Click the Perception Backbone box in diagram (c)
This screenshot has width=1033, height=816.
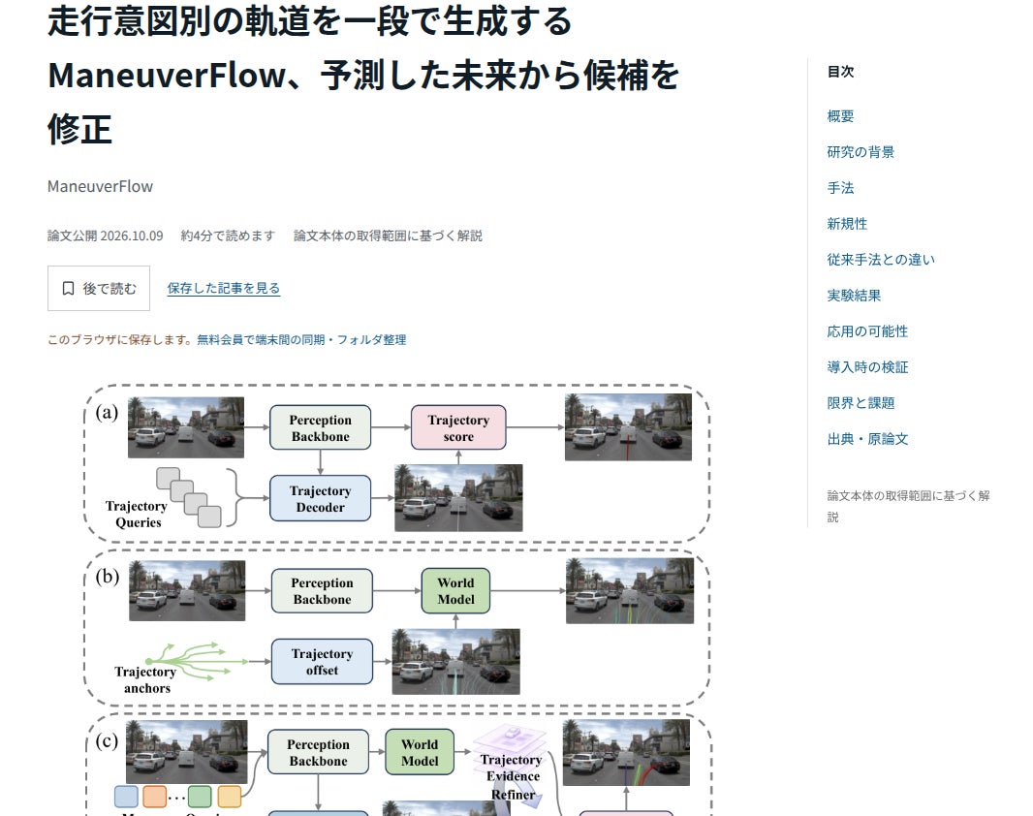tap(318, 752)
